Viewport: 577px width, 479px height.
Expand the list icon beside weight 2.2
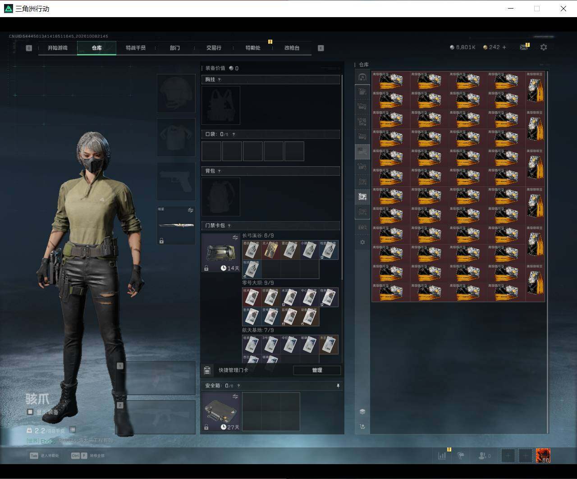[x=73, y=430]
